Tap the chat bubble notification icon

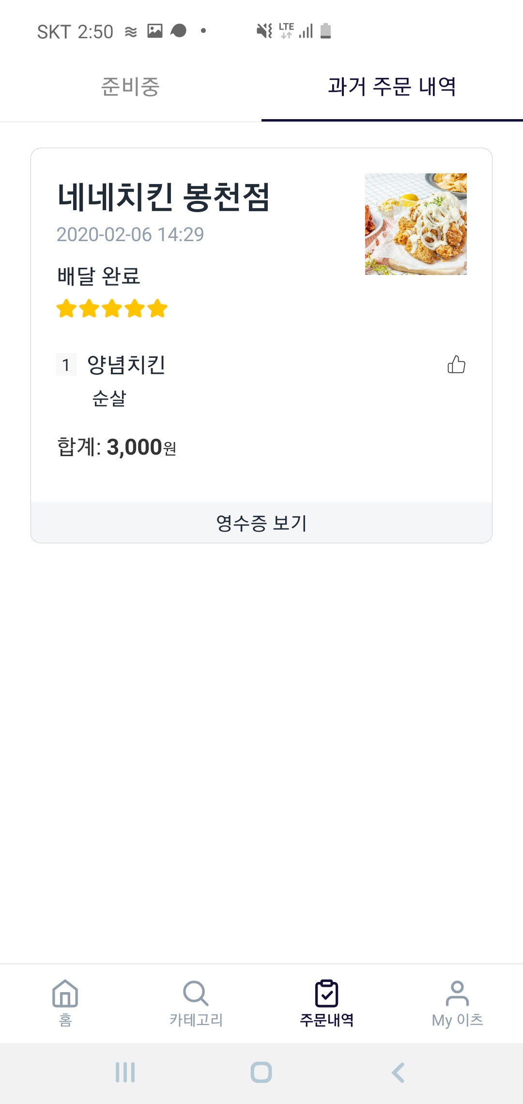pyautogui.click(x=179, y=31)
